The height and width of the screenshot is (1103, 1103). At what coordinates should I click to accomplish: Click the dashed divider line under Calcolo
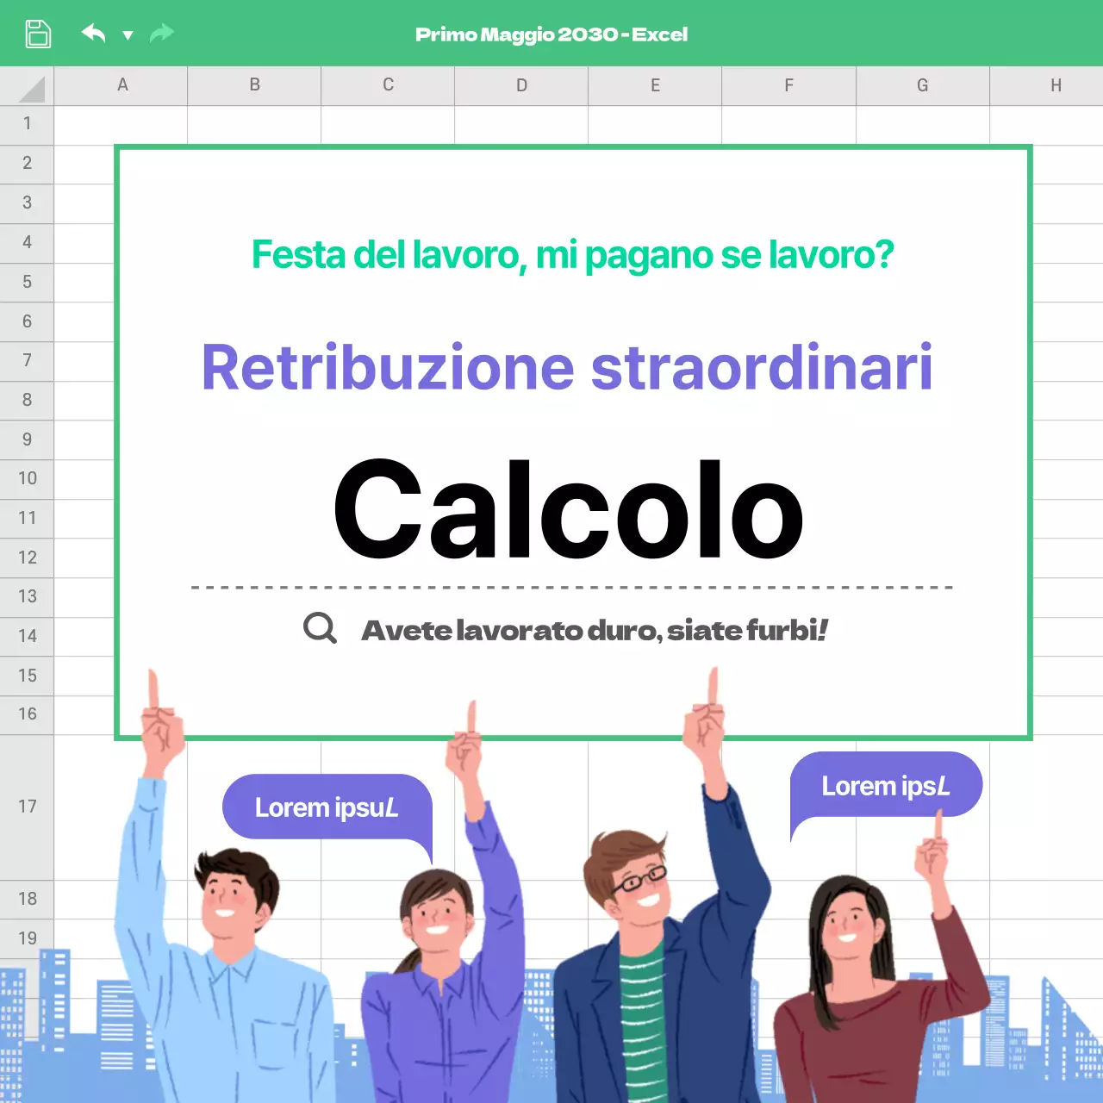click(x=569, y=585)
